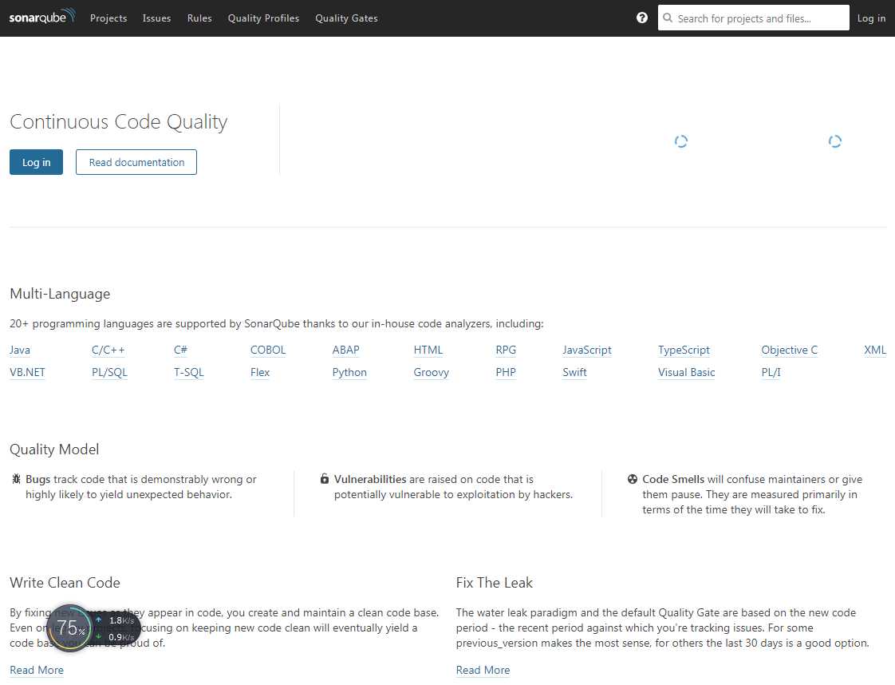895x685 pixels.
Task: Open the Visual Basic link
Action: [686, 372]
